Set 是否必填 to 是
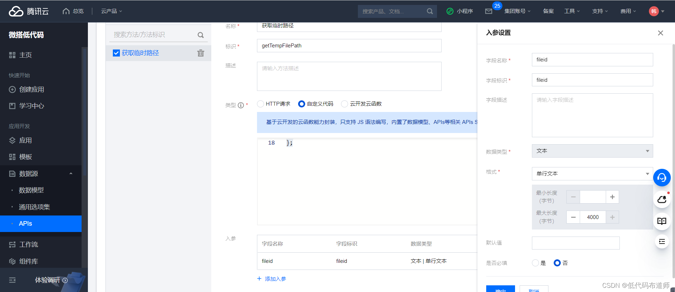 coord(535,263)
